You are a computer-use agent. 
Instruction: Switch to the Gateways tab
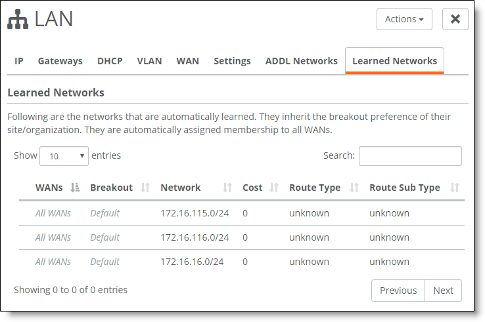click(x=60, y=61)
